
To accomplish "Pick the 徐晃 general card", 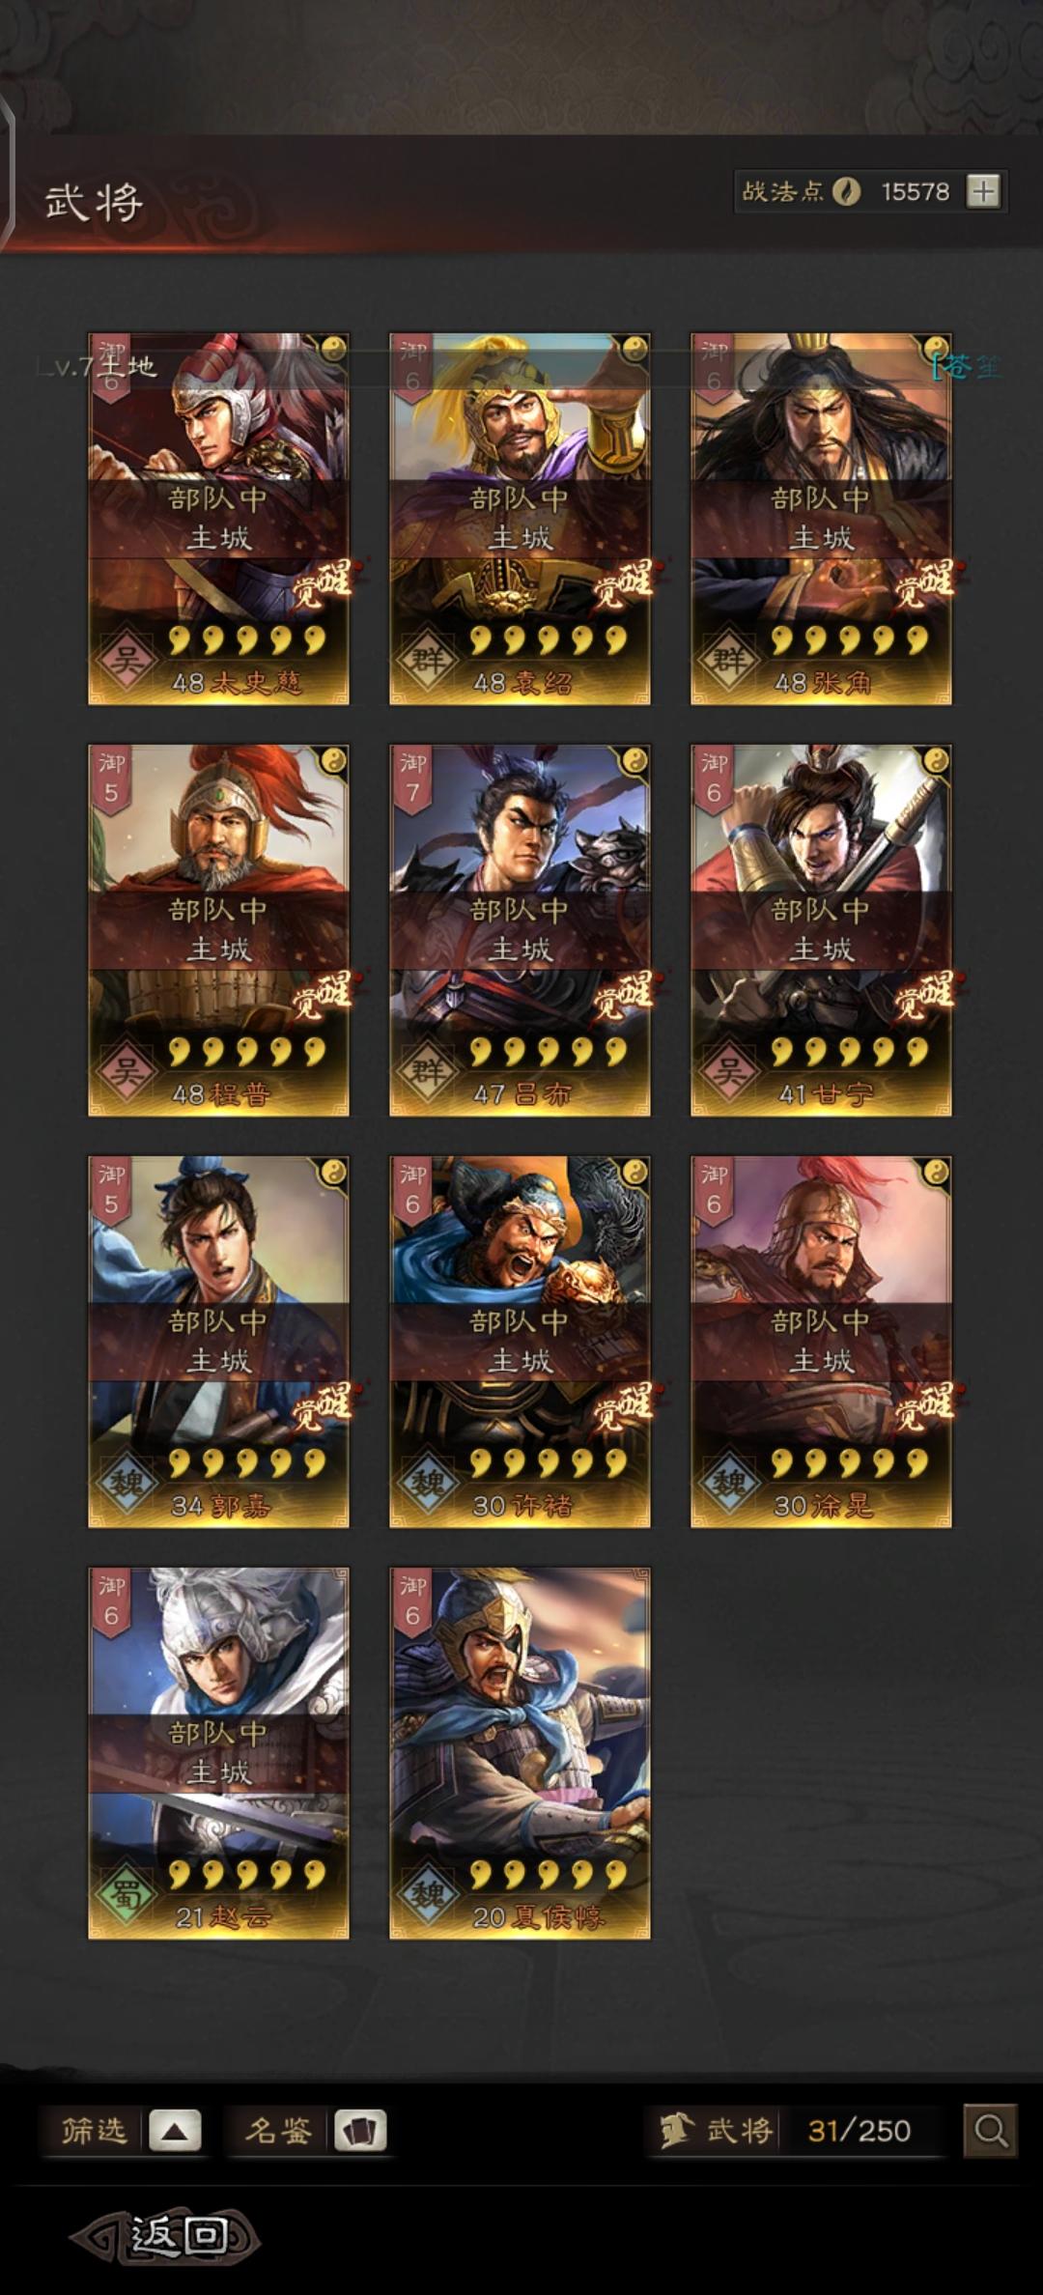I will click(821, 1342).
